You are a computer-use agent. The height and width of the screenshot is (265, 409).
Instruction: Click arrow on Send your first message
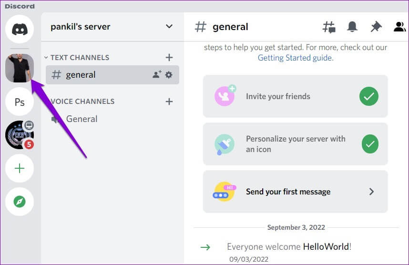[x=371, y=192]
